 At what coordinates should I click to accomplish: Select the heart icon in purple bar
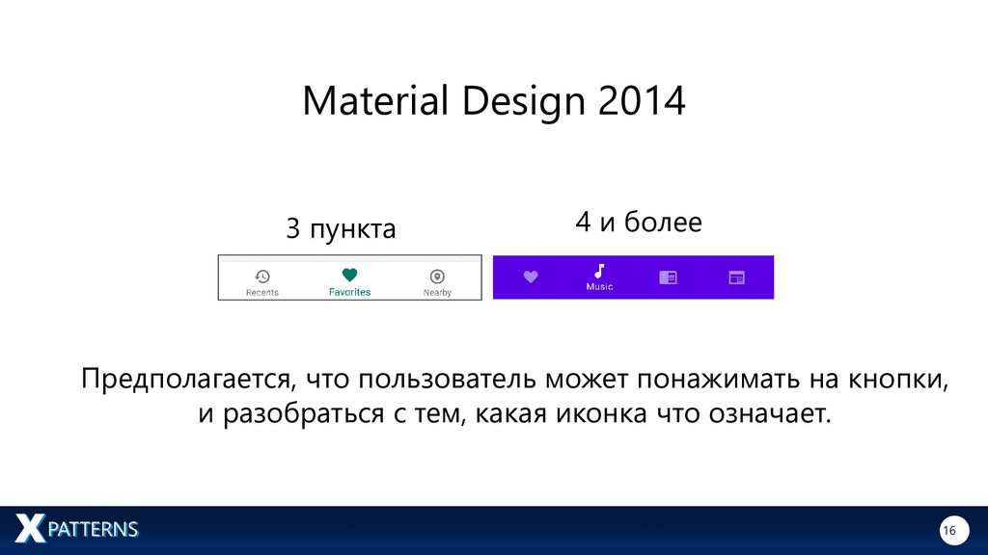(x=531, y=277)
